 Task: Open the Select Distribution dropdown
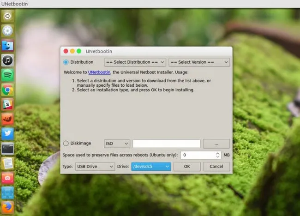[135, 62]
